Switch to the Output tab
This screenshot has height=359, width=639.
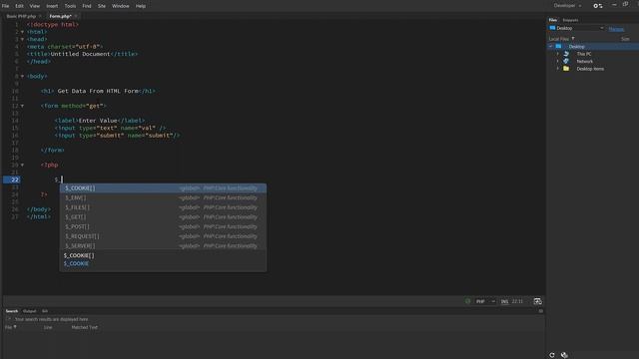click(x=29, y=311)
